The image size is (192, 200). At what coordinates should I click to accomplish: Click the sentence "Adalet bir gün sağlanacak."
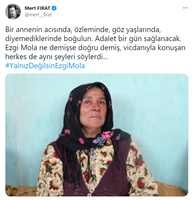coord(138,39)
